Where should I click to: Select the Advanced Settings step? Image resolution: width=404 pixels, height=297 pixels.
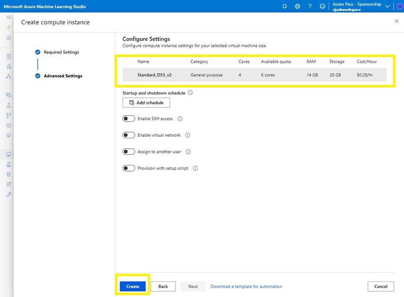tap(63, 76)
